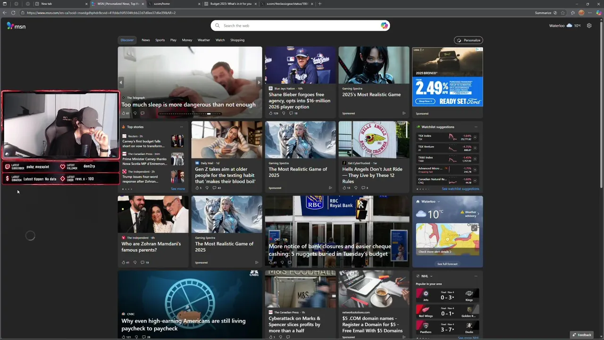Open comments on Gen Z article
Image resolution: width=604 pixels, height=340 pixels.
pos(214,188)
